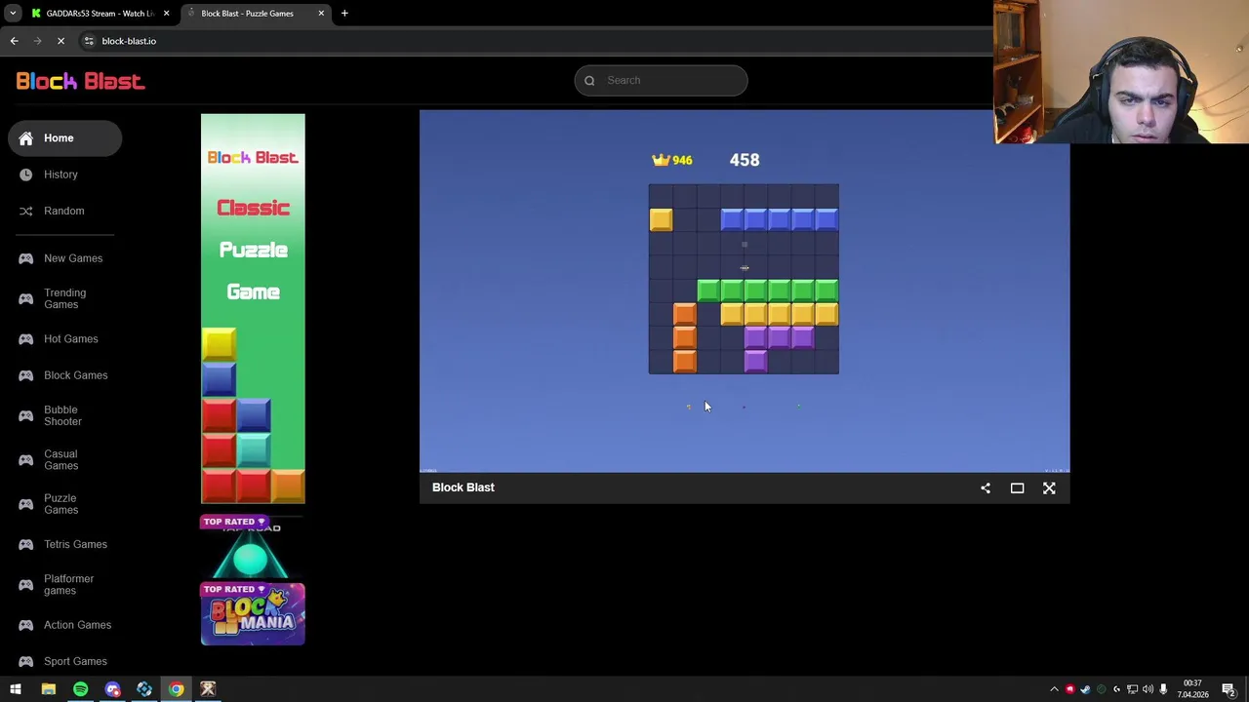The width and height of the screenshot is (1249, 702).
Task: Click the current score 458
Action: (745, 160)
